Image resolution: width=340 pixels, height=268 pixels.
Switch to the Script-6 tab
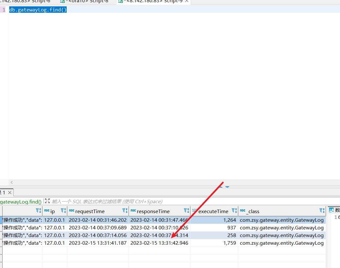(25, 2)
